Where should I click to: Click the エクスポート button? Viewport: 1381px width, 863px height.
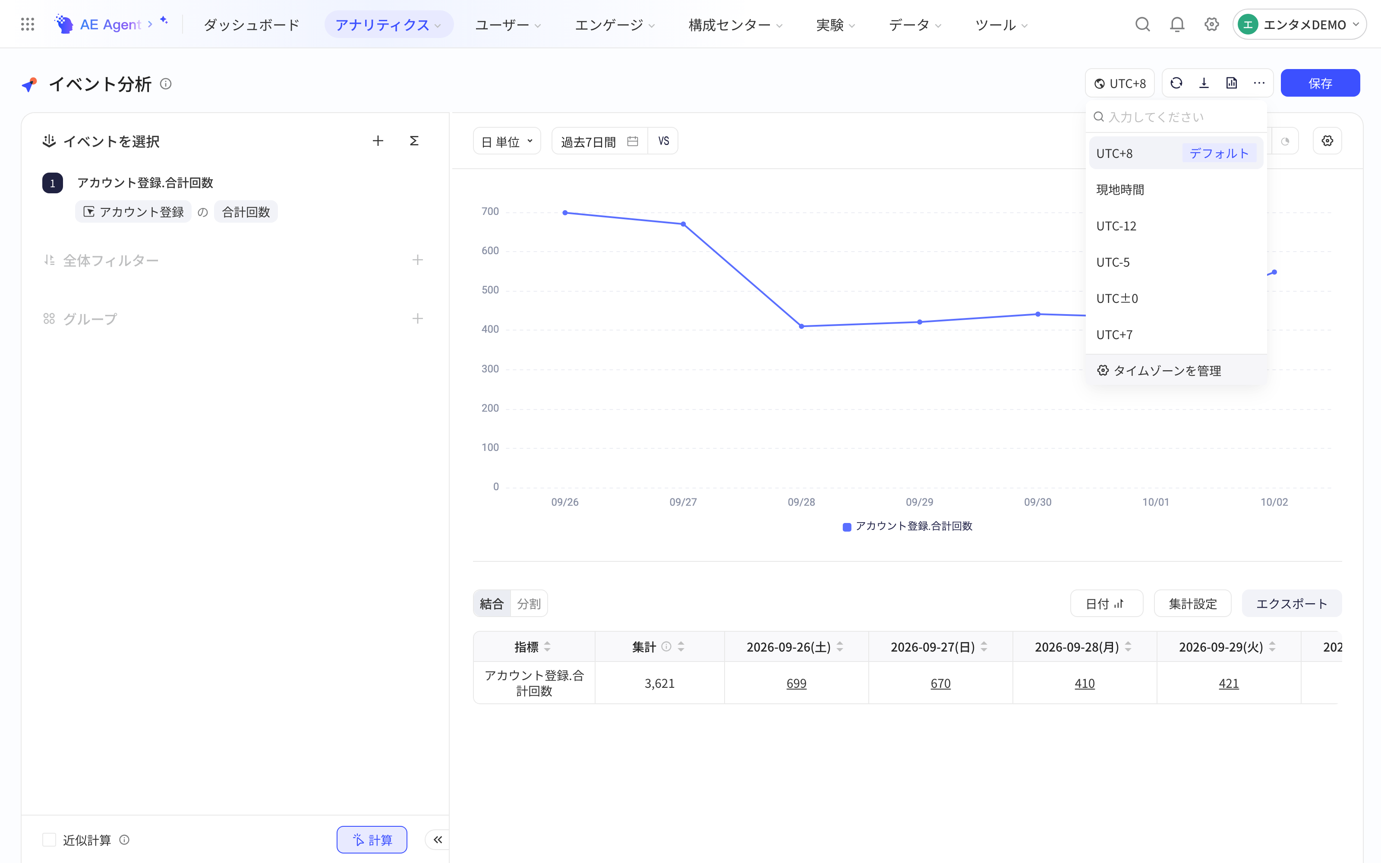pos(1291,603)
